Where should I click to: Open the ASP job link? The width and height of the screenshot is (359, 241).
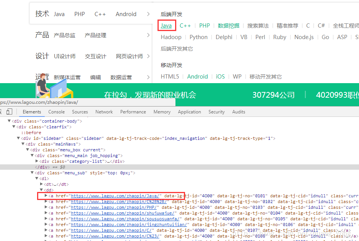tap(342, 37)
